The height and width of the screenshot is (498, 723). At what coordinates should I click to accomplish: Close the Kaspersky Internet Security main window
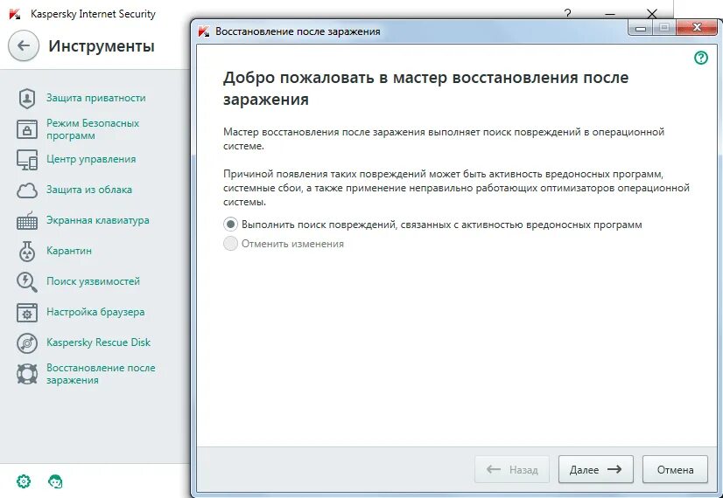coord(651,14)
